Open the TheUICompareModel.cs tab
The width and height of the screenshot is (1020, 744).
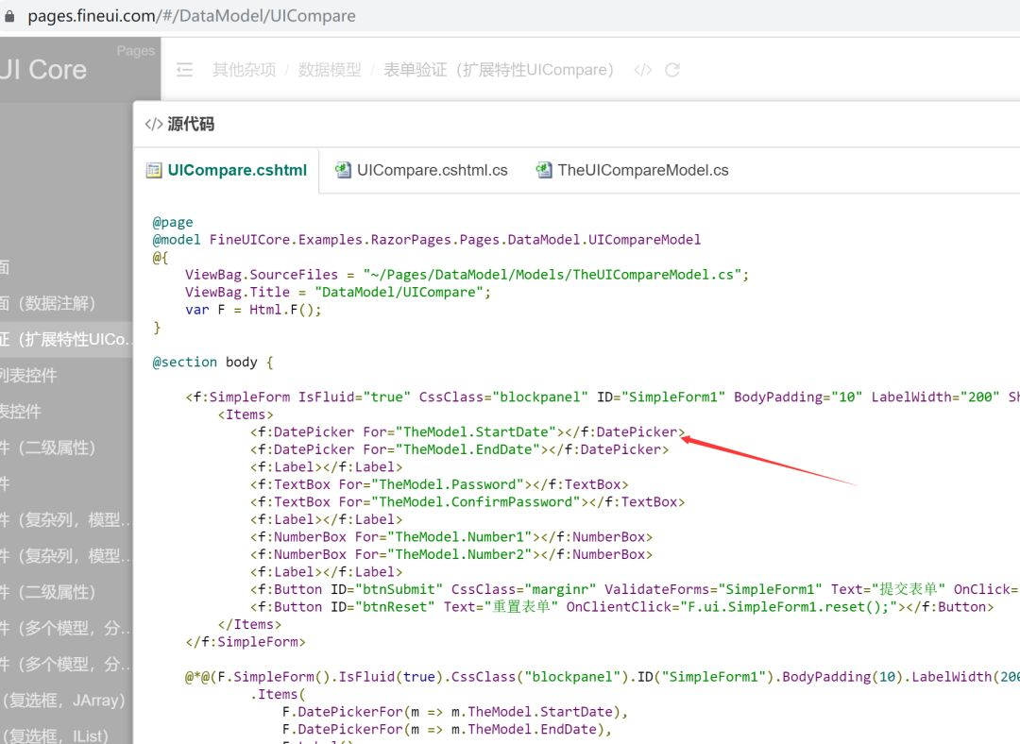pos(632,170)
